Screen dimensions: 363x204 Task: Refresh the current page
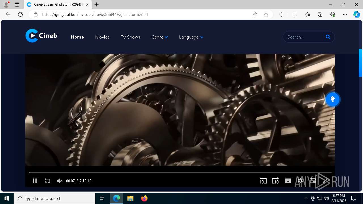20,14
